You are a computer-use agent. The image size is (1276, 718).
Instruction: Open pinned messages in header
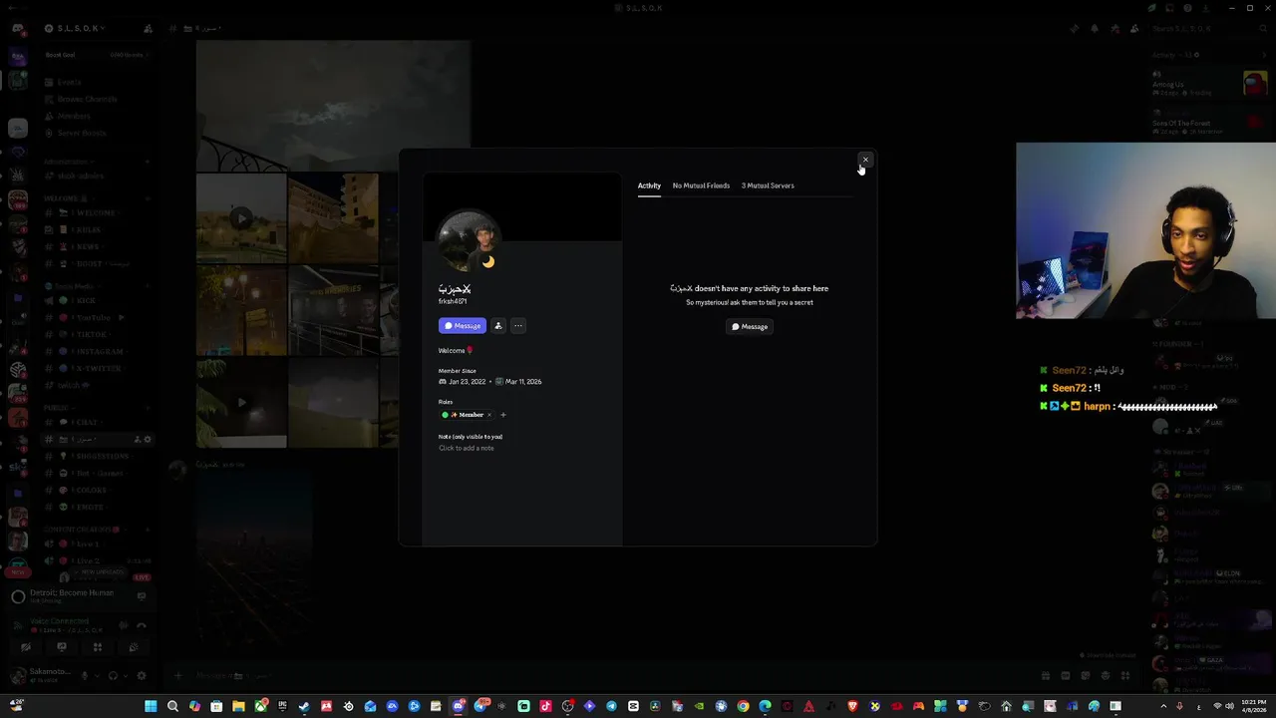(x=1114, y=28)
